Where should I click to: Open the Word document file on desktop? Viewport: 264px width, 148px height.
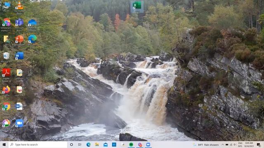point(19,108)
